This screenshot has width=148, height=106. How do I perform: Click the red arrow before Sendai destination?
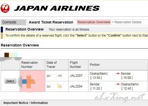(118, 73)
